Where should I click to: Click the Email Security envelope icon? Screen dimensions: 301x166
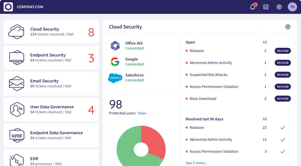point(16,83)
